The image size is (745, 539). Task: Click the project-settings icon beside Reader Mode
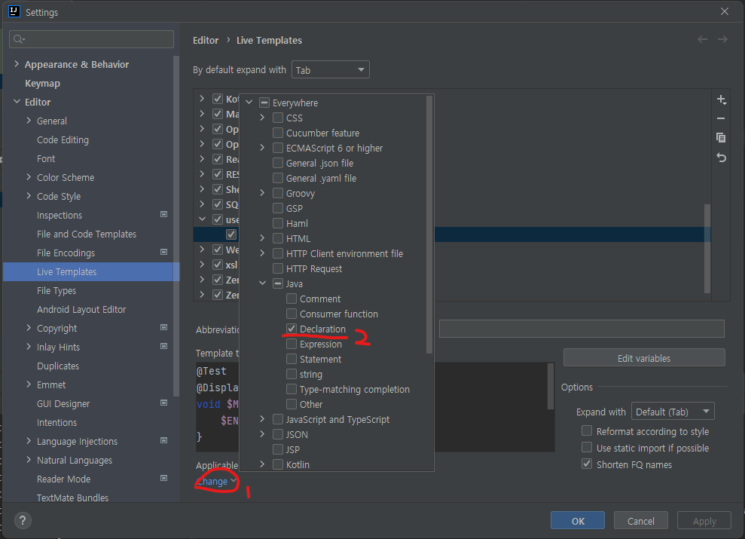tap(164, 478)
